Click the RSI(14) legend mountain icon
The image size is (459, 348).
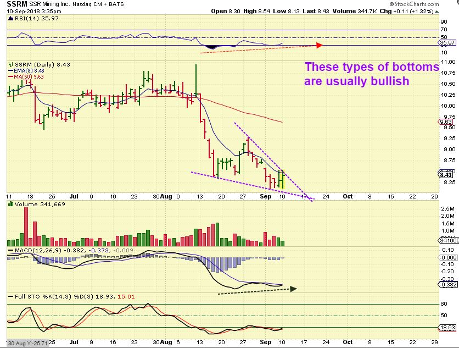[11, 18]
